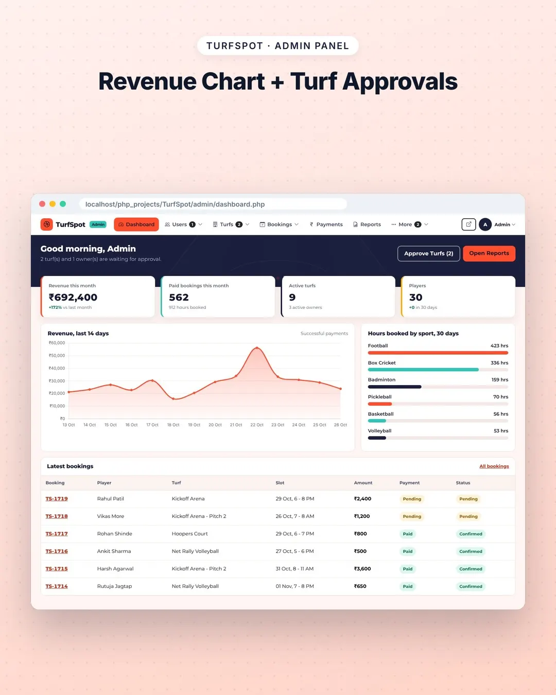Click the Hoopers Court turf cell
The height and width of the screenshot is (695, 556).
pyautogui.click(x=190, y=534)
